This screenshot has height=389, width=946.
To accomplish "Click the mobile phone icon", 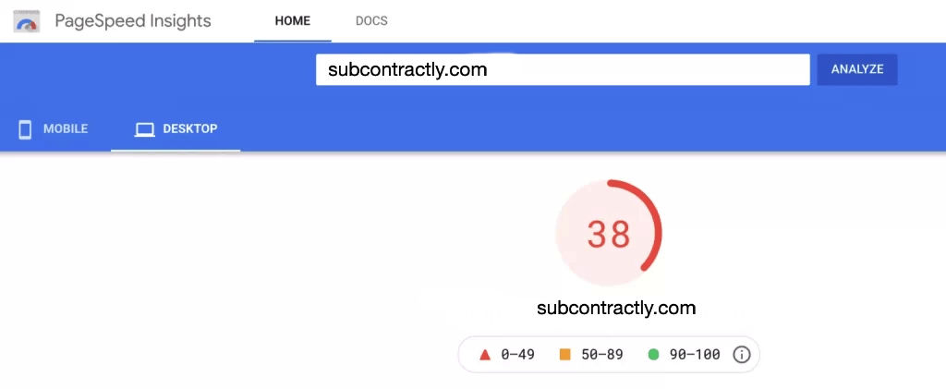I will 26,129.
